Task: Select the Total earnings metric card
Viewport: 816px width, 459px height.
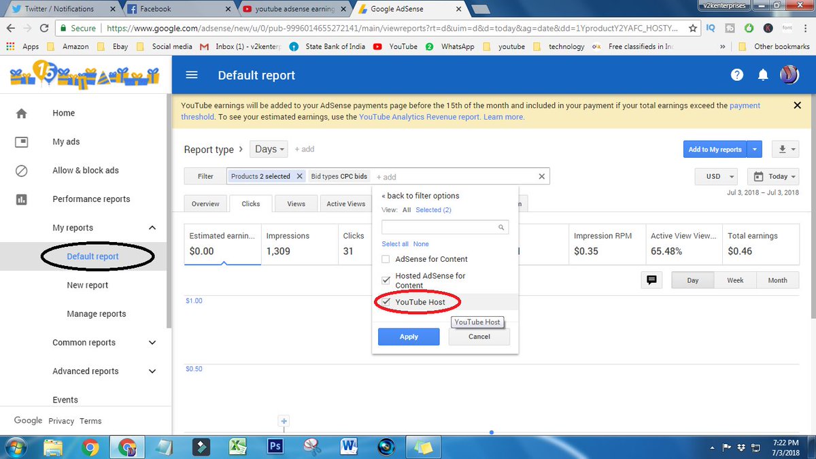Action: 760,244
